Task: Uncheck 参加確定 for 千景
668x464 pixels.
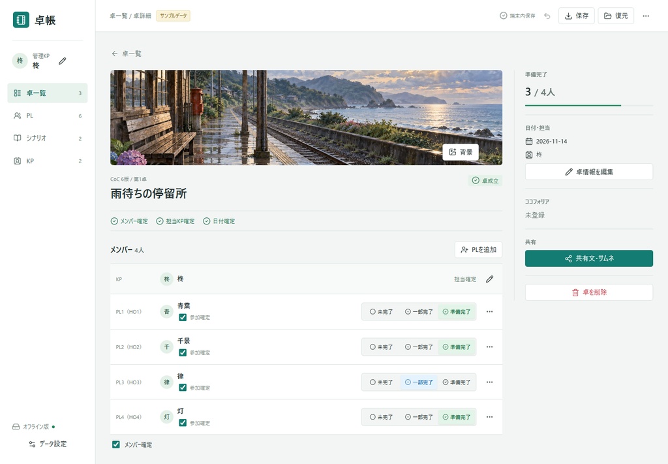Action: click(183, 353)
